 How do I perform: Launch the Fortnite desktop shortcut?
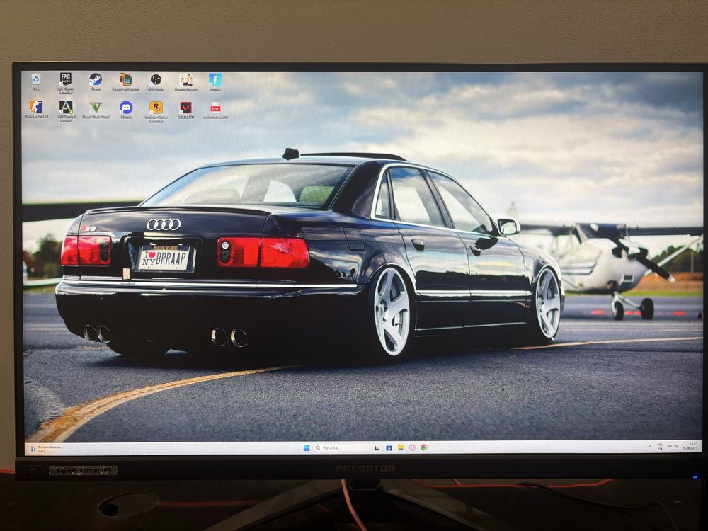tap(215, 81)
